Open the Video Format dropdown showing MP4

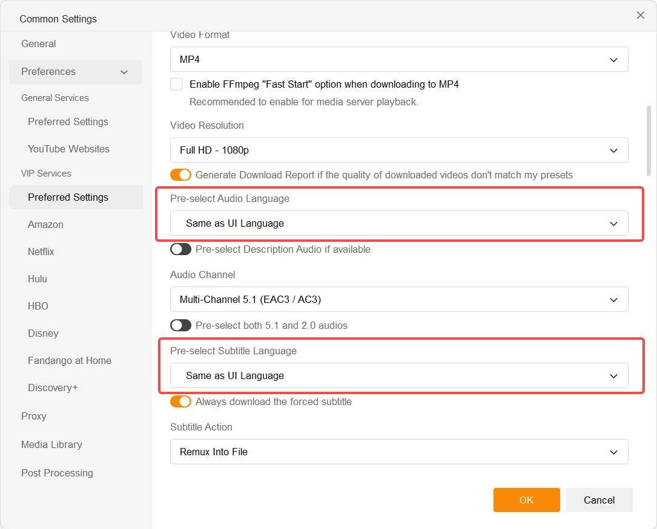point(398,59)
